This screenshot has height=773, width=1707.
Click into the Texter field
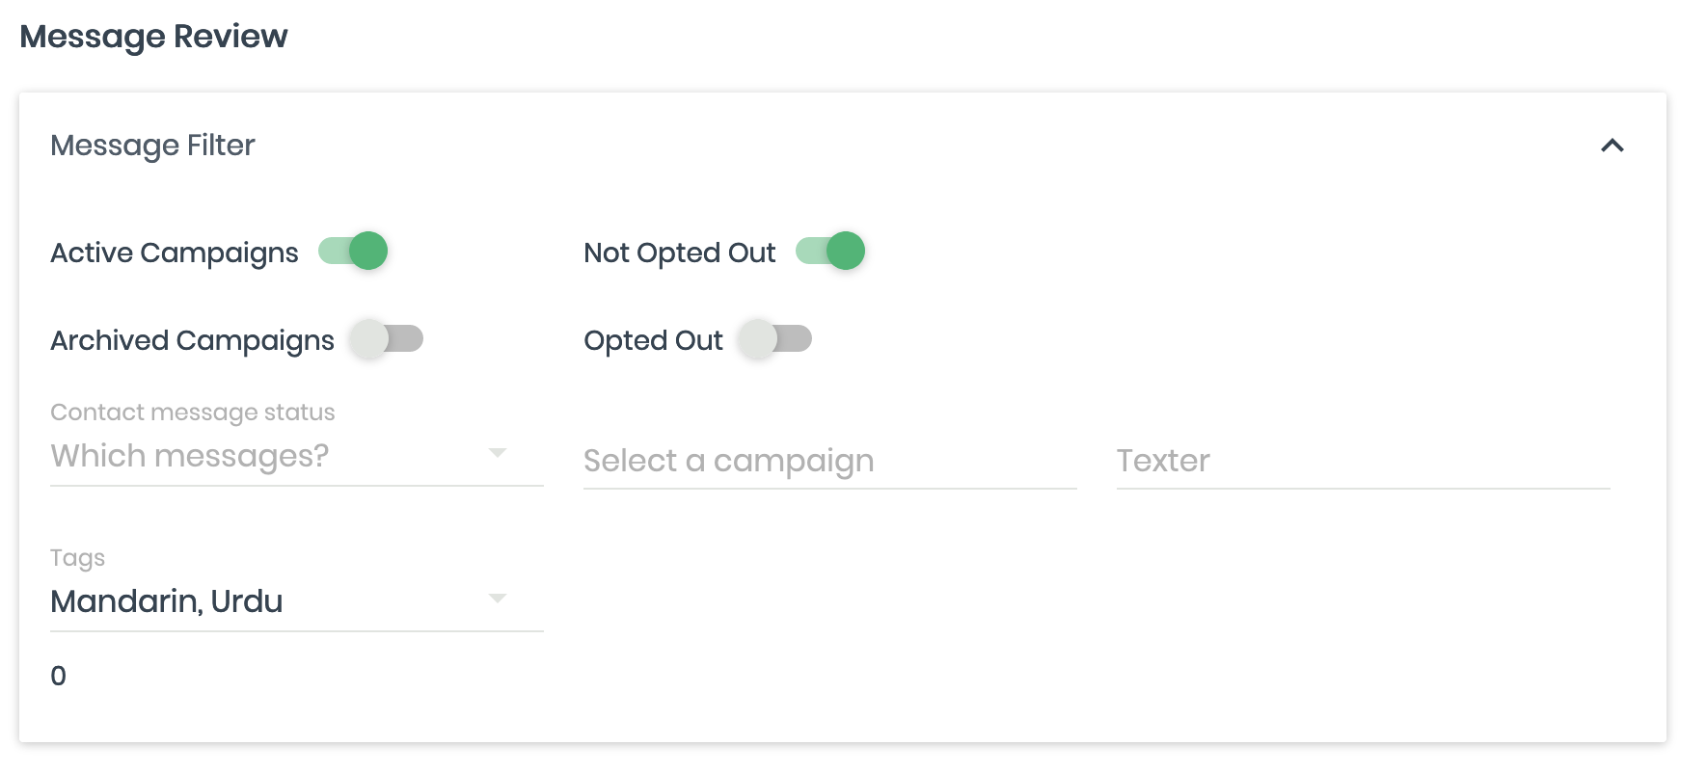coord(1362,462)
